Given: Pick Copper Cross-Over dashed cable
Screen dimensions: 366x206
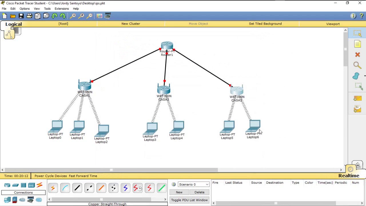Looking at the screenshot, I should click(89, 188).
